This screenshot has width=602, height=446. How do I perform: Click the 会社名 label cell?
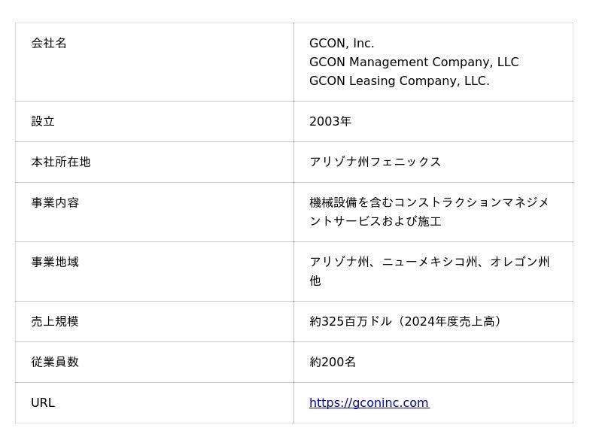pos(49,44)
